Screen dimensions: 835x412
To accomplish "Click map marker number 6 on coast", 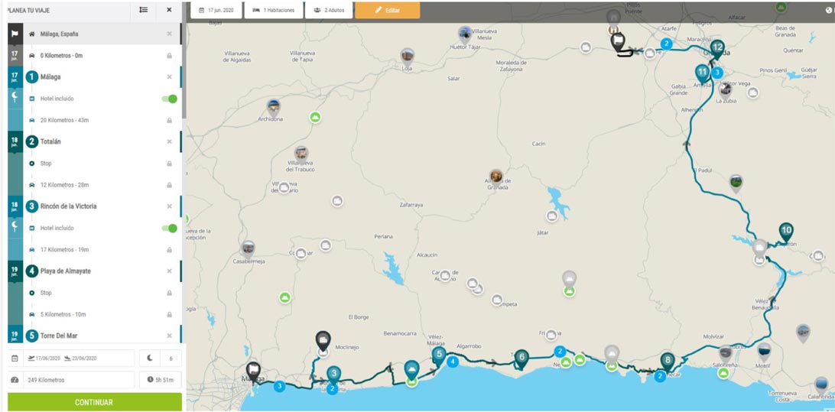I will (x=521, y=356).
